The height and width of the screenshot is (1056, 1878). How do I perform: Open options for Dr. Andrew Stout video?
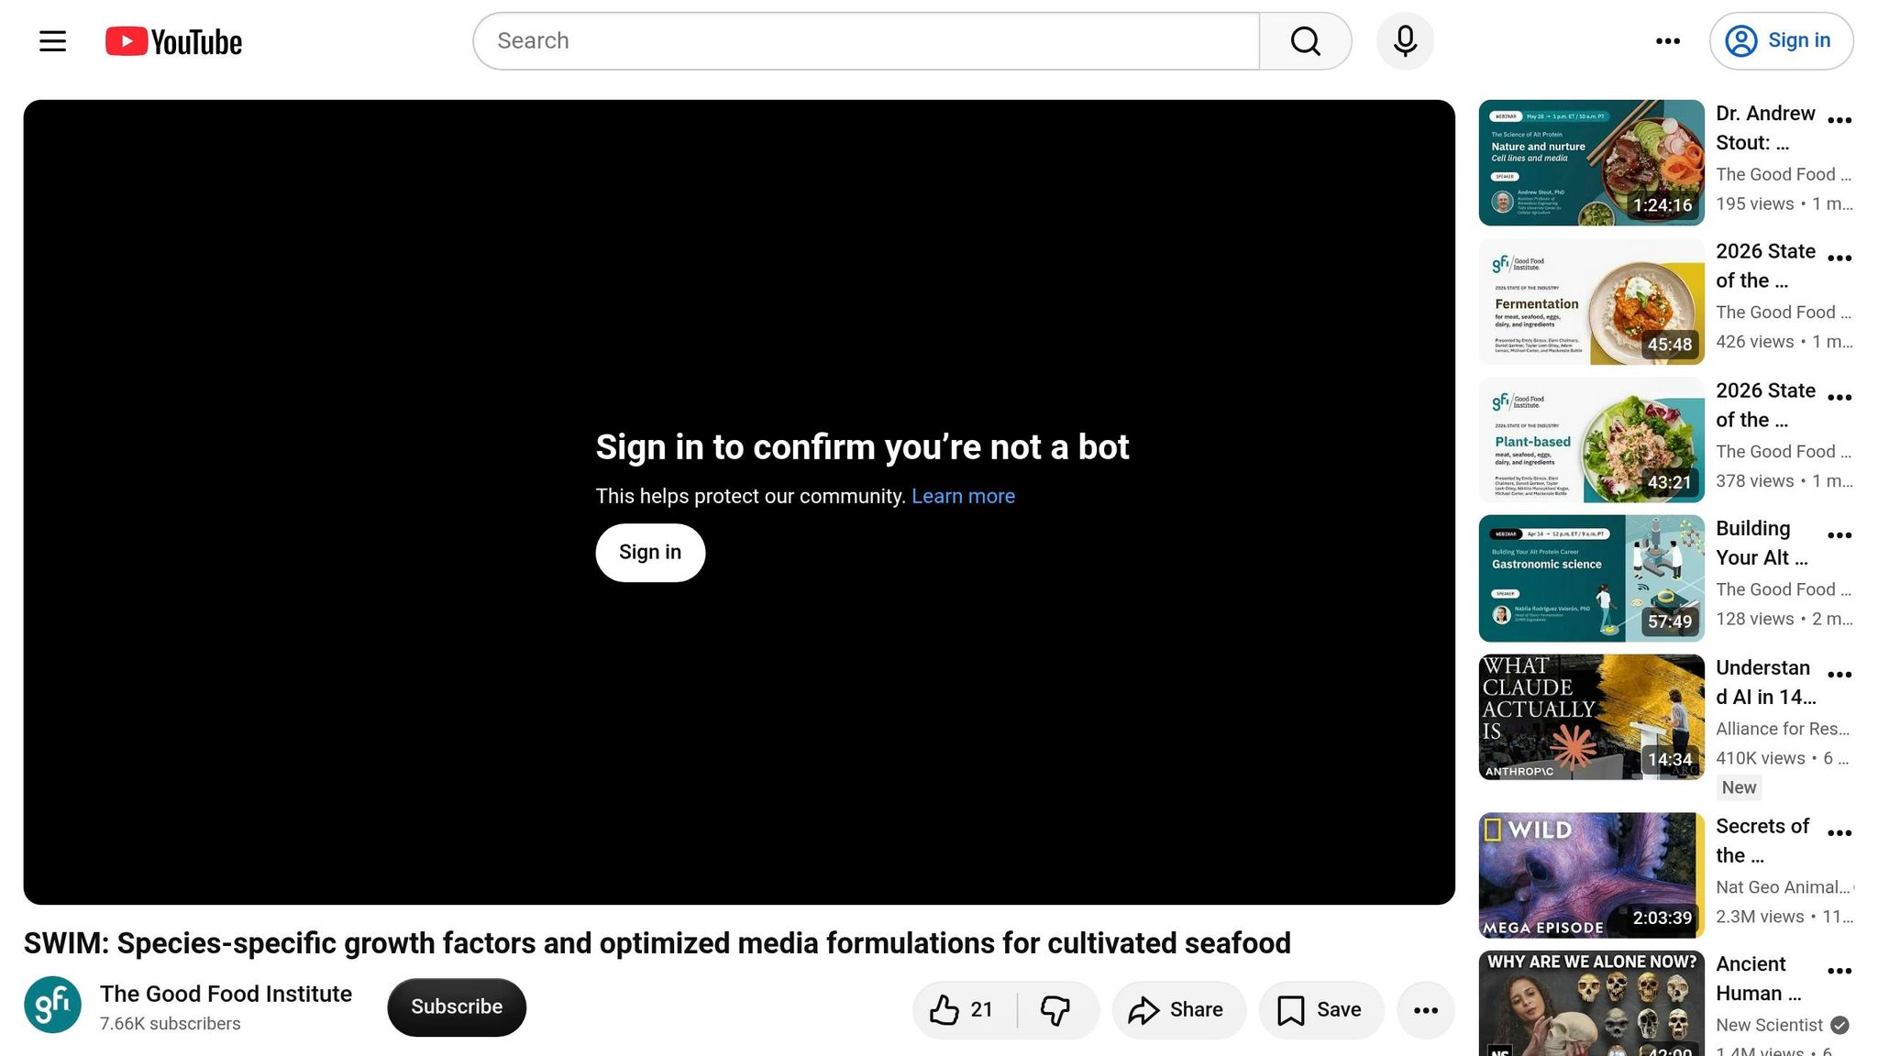pos(1839,120)
